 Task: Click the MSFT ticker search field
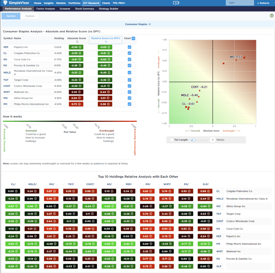coord(240,3)
